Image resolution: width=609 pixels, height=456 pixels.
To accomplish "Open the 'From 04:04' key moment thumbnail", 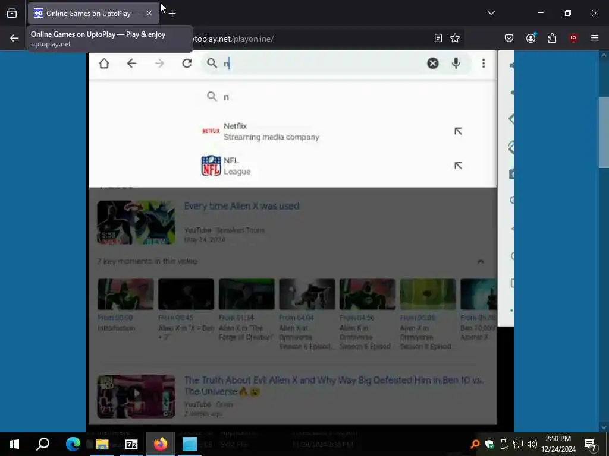I will point(307,294).
